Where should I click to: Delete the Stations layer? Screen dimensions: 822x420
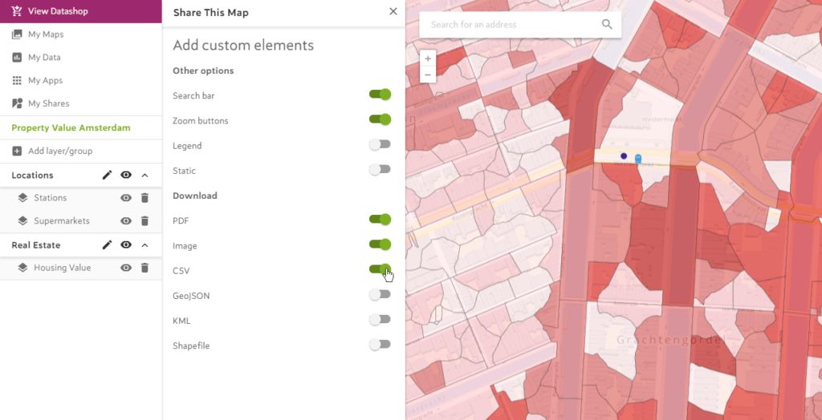(145, 198)
